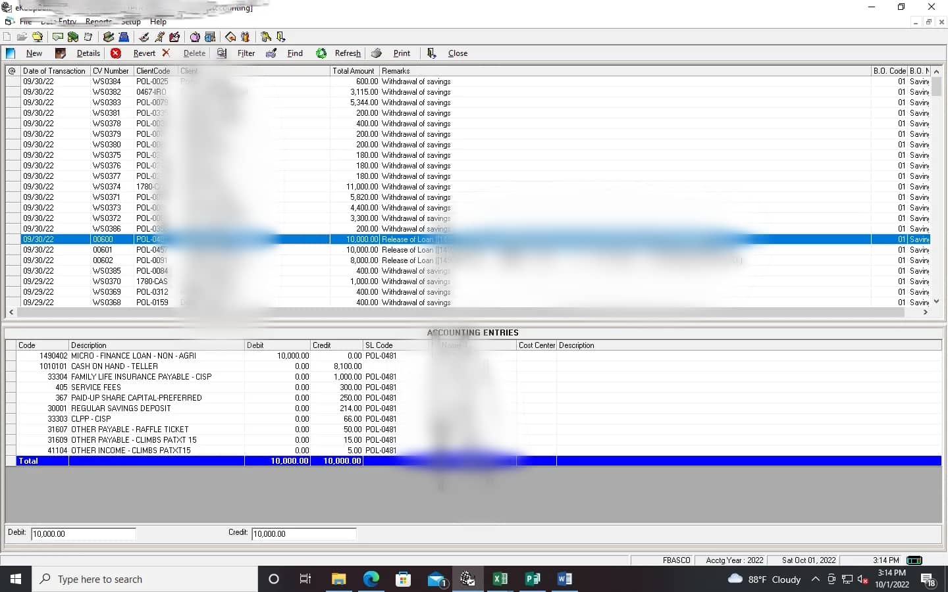Open File Explorer from the taskbar
948x592 pixels.
click(x=338, y=579)
